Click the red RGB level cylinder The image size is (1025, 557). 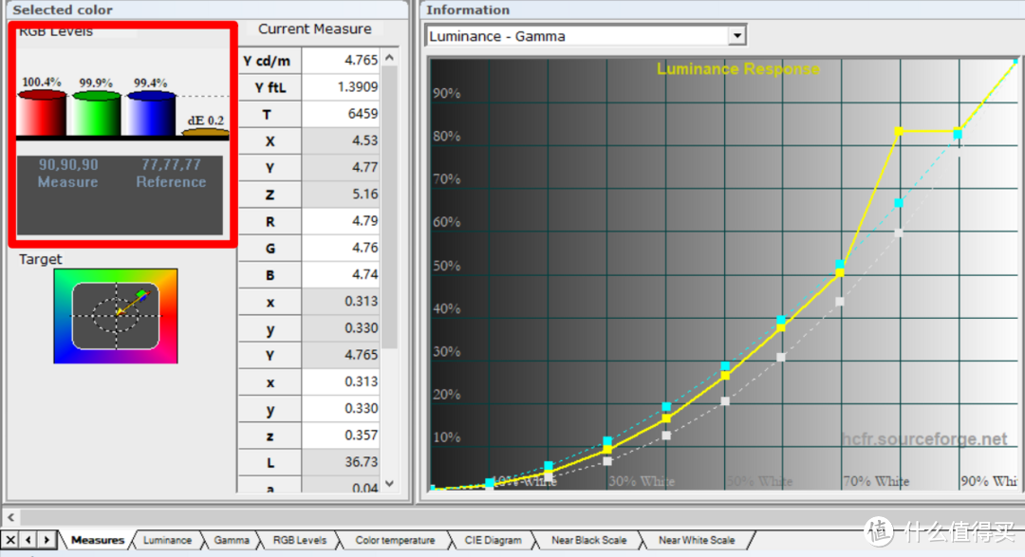[42, 114]
